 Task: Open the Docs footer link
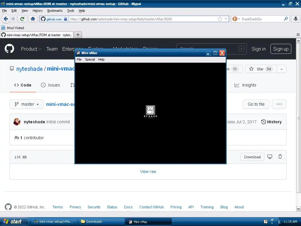point(128,207)
